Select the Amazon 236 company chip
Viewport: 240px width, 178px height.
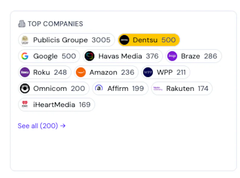point(106,72)
